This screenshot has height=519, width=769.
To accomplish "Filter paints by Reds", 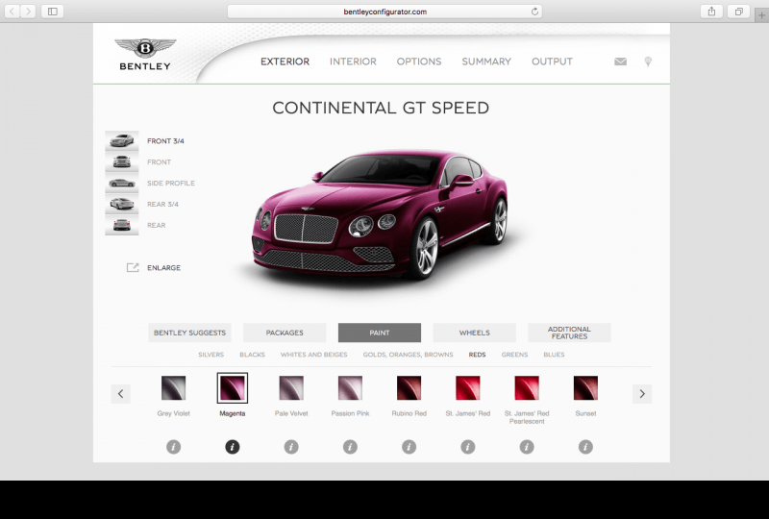I will [x=477, y=355].
